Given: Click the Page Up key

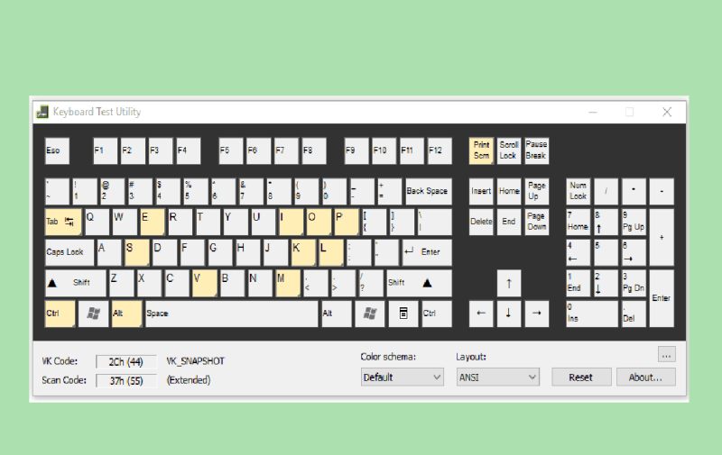Looking at the screenshot, I should click(x=537, y=191).
